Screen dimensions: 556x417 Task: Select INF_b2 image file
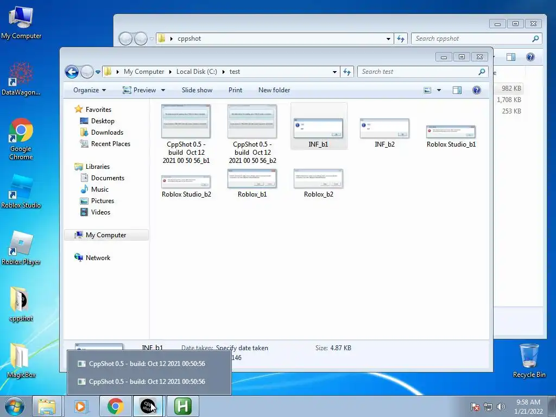pos(384,133)
